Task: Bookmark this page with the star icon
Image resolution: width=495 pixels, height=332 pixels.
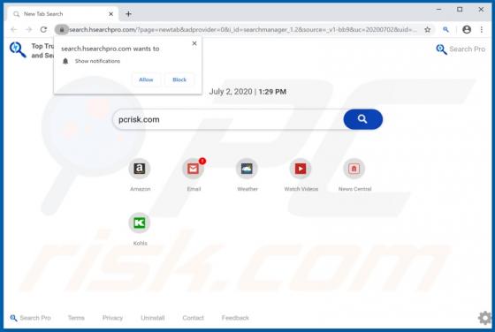Action: point(428,30)
